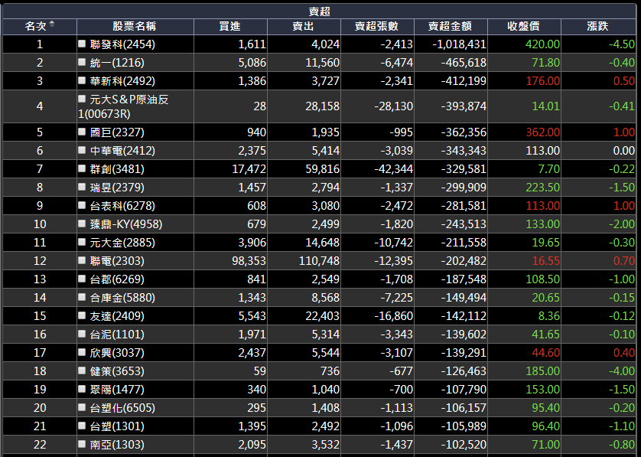Viewport: 641px width, 457px height.
Task: Tick the checkbox for 台塑(1301)
Action: tap(82, 426)
